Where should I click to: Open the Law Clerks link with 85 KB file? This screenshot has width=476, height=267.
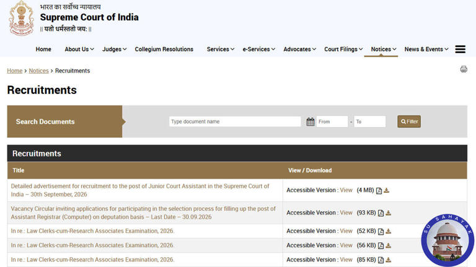(92, 260)
